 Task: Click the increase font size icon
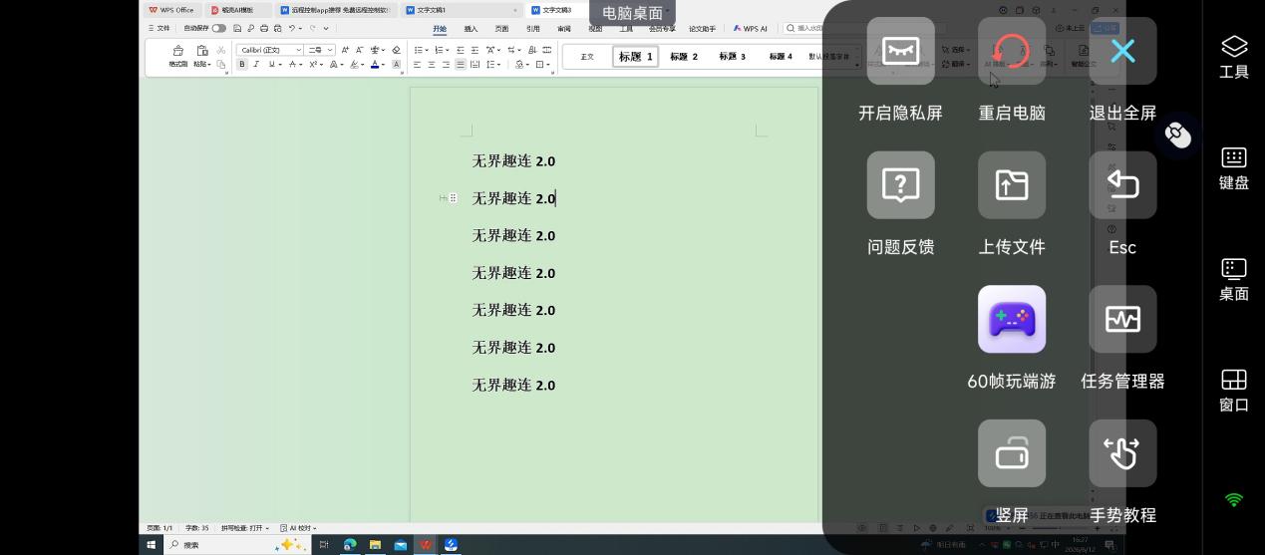345,50
